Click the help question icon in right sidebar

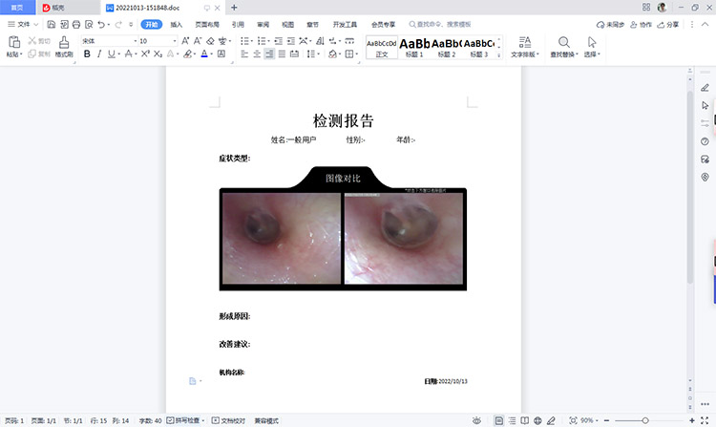point(705,141)
